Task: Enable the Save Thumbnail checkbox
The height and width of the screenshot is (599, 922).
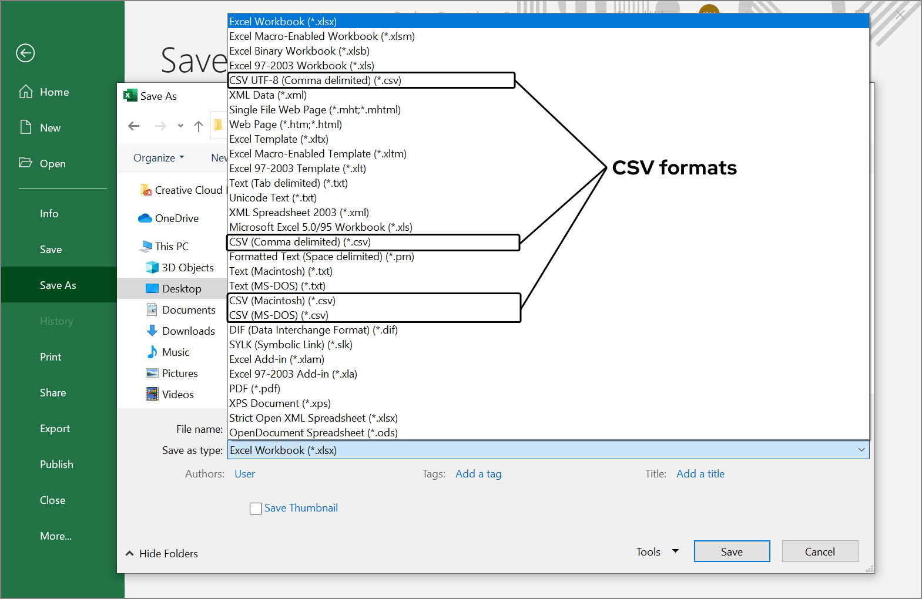Action: (256, 509)
